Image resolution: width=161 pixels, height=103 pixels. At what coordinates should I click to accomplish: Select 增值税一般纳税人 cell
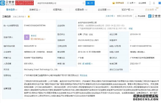[137, 52]
